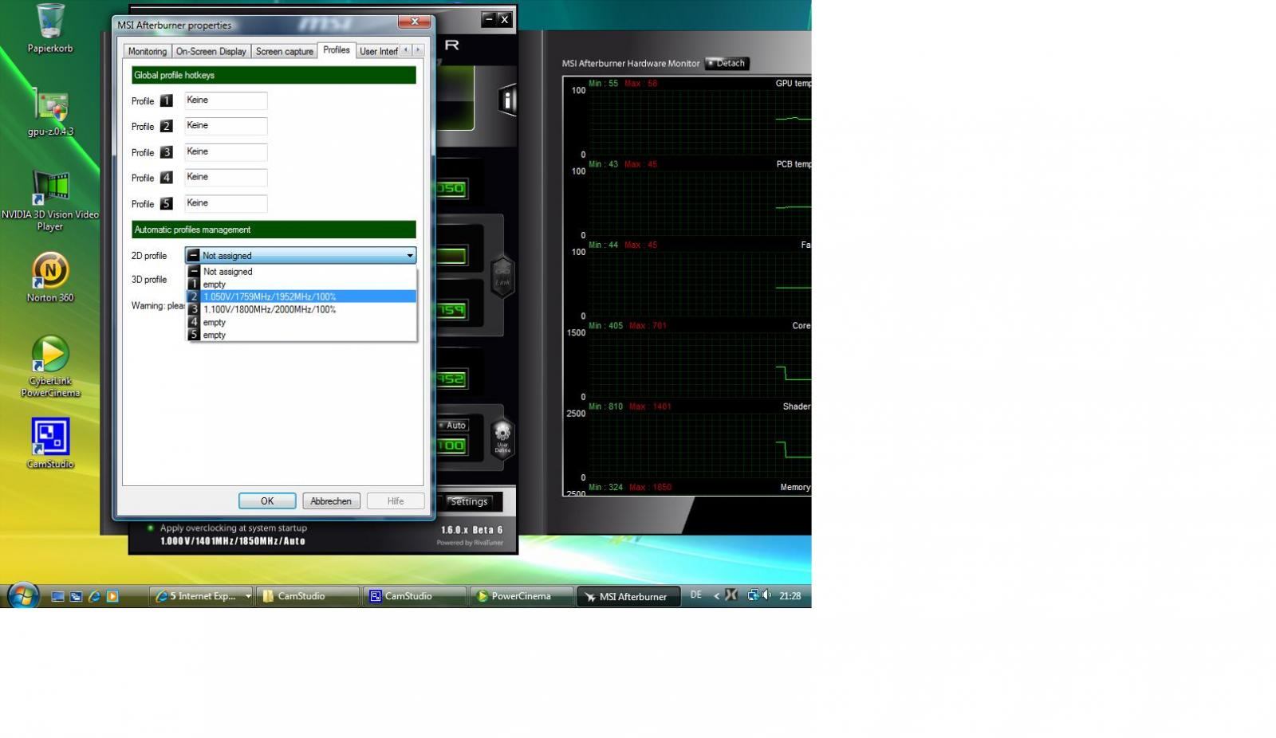Click Profile 3 hotkey input field

tap(226, 152)
